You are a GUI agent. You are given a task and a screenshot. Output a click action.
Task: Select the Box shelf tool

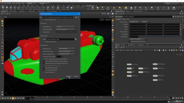(3, 8)
